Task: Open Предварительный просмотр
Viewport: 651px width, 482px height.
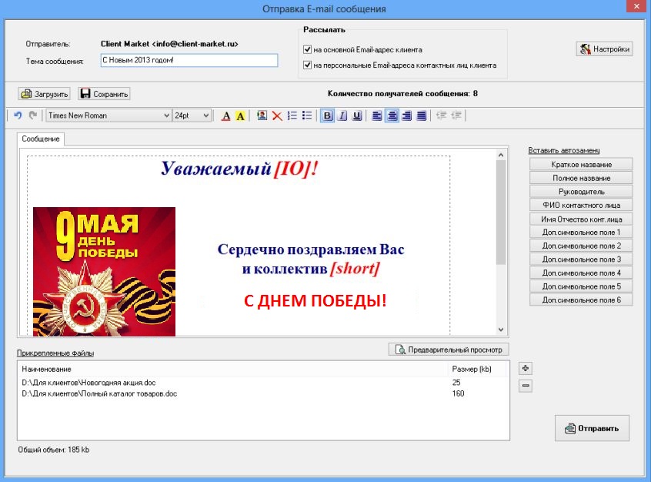Action: [449, 350]
